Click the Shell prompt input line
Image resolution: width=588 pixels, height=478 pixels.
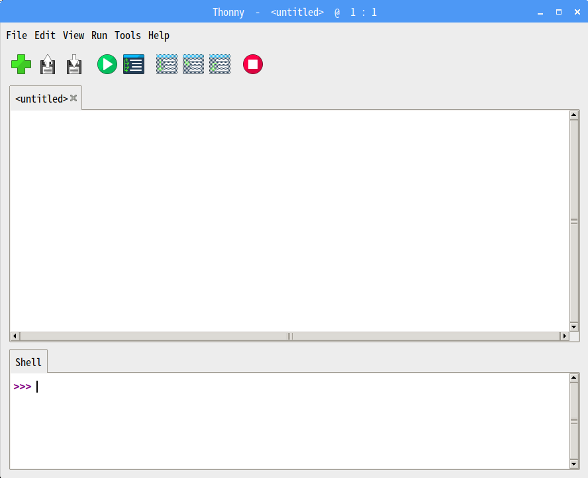(289, 387)
